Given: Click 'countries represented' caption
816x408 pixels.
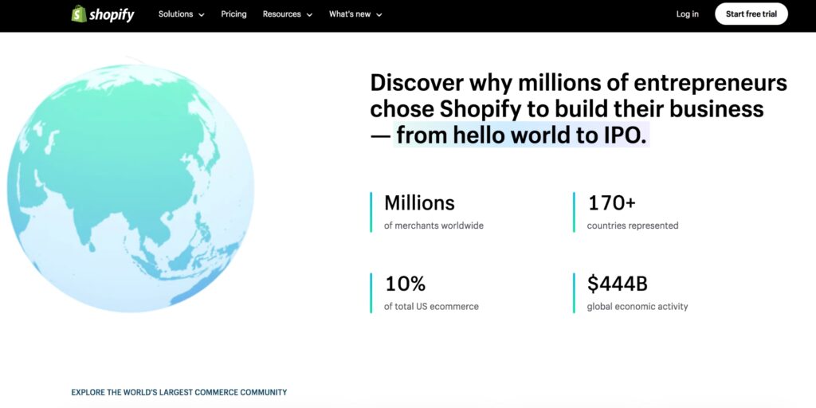Looking at the screenshot, I should pos(633,226).
